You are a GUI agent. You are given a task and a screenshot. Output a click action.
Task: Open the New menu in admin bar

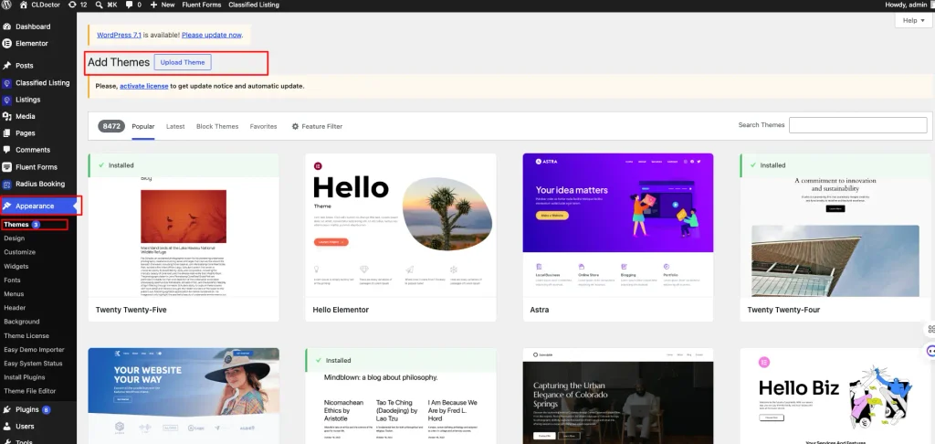click(163, 5)
